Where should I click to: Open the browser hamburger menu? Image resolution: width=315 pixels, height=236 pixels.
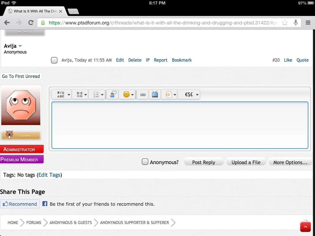coord(308,23)
